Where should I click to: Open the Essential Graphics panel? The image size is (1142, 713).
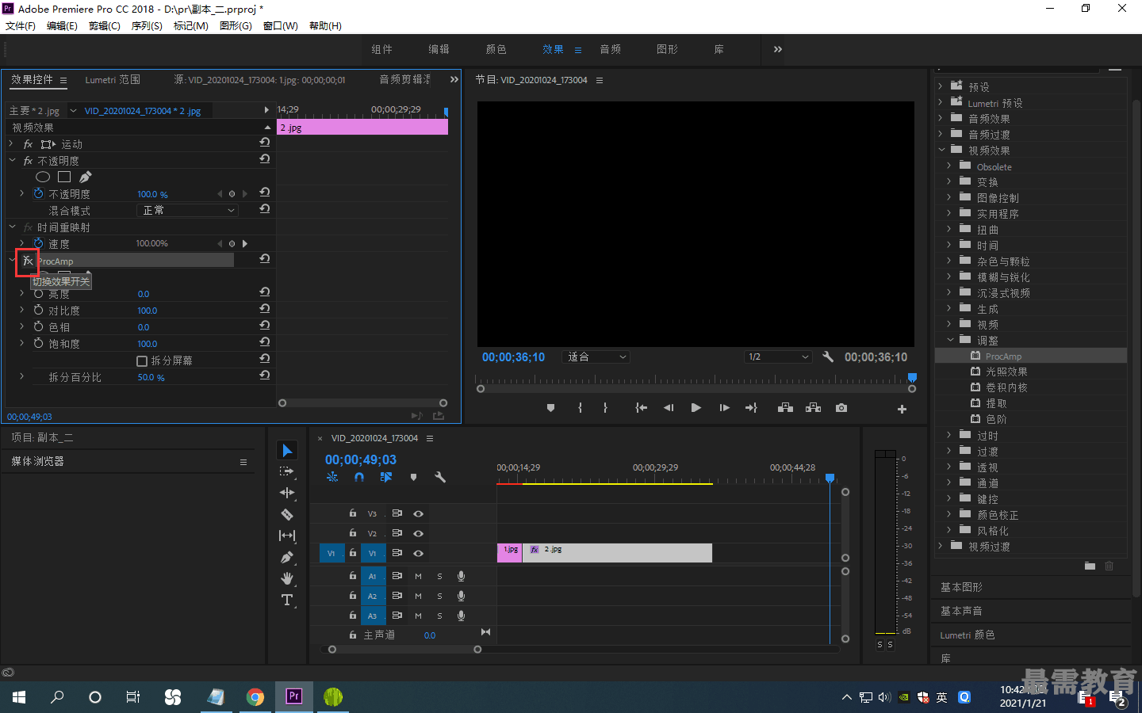point(961,587)
